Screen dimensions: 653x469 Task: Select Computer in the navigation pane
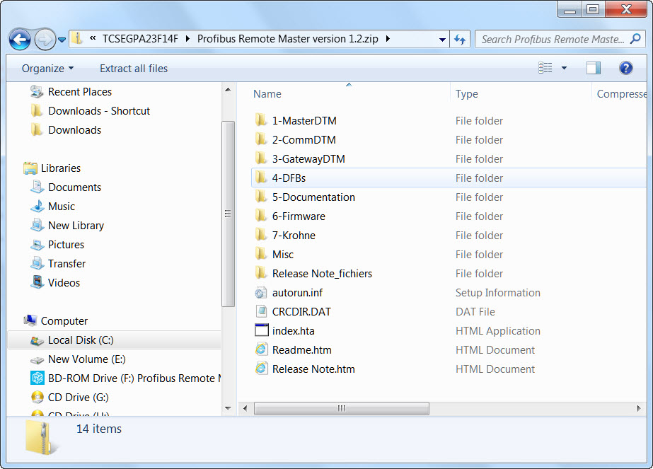[x=56, y=321]
